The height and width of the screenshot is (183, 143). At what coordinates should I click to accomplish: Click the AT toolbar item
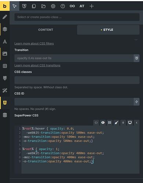point(82,6)
